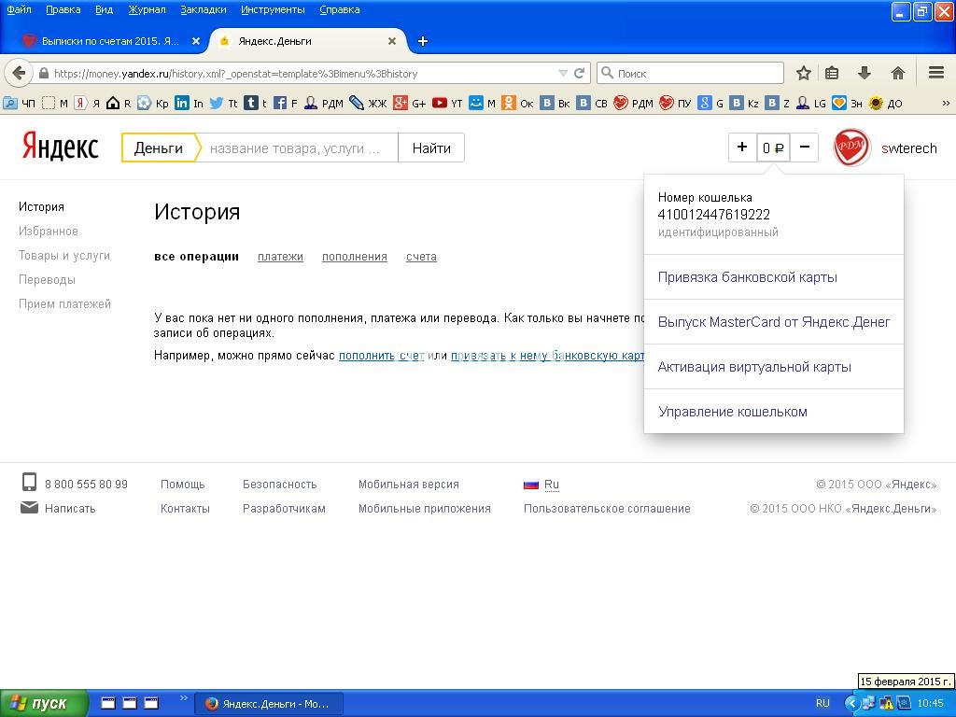This screenshot has height=717, width=956.
Task: Open the 'ЖЖ' LiveJournal bookmark
Action: point(368,103)
